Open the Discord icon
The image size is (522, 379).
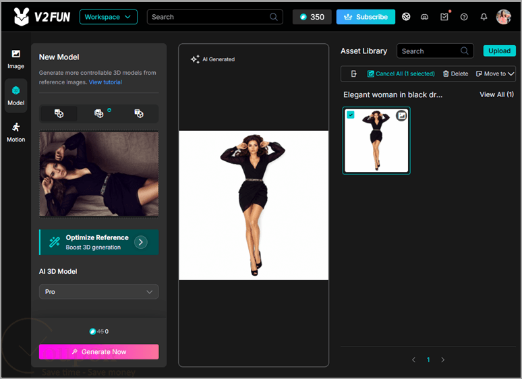(424, 17)
